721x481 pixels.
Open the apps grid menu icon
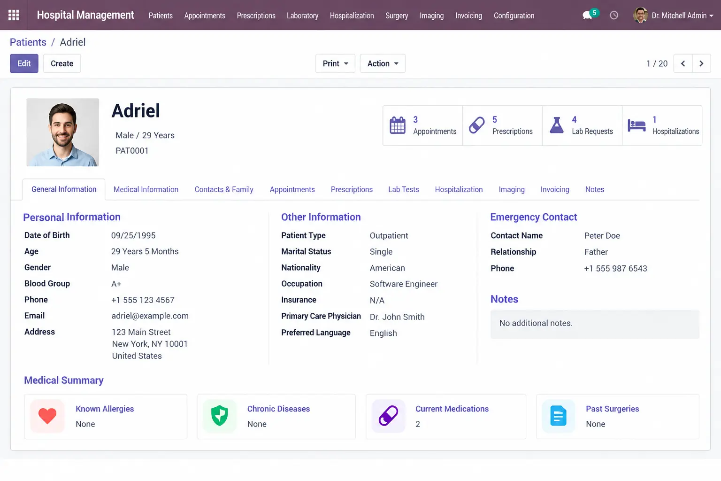tap(14, 15)
